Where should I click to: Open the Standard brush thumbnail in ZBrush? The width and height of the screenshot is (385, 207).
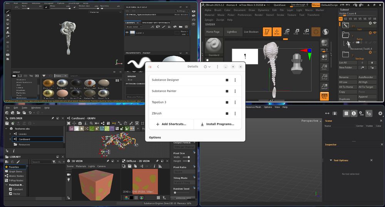(x=214, y=47)
